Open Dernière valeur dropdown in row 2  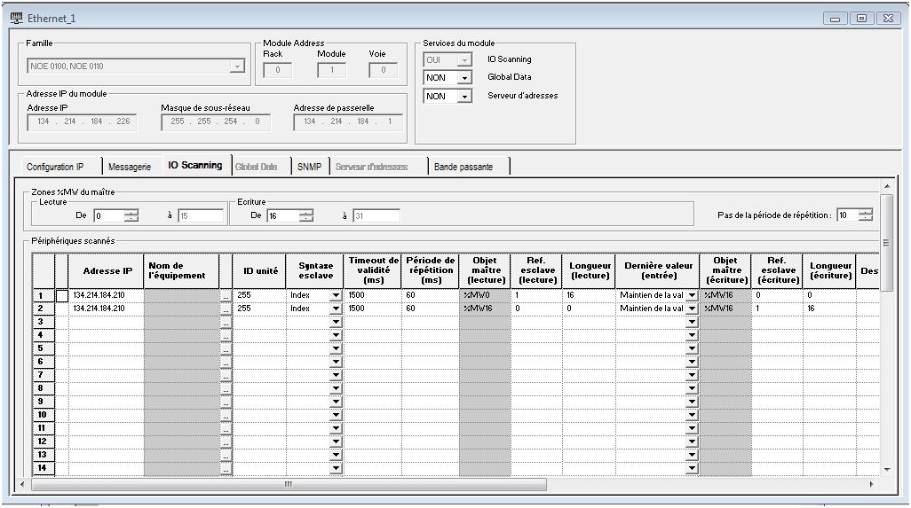pos(692,309)
